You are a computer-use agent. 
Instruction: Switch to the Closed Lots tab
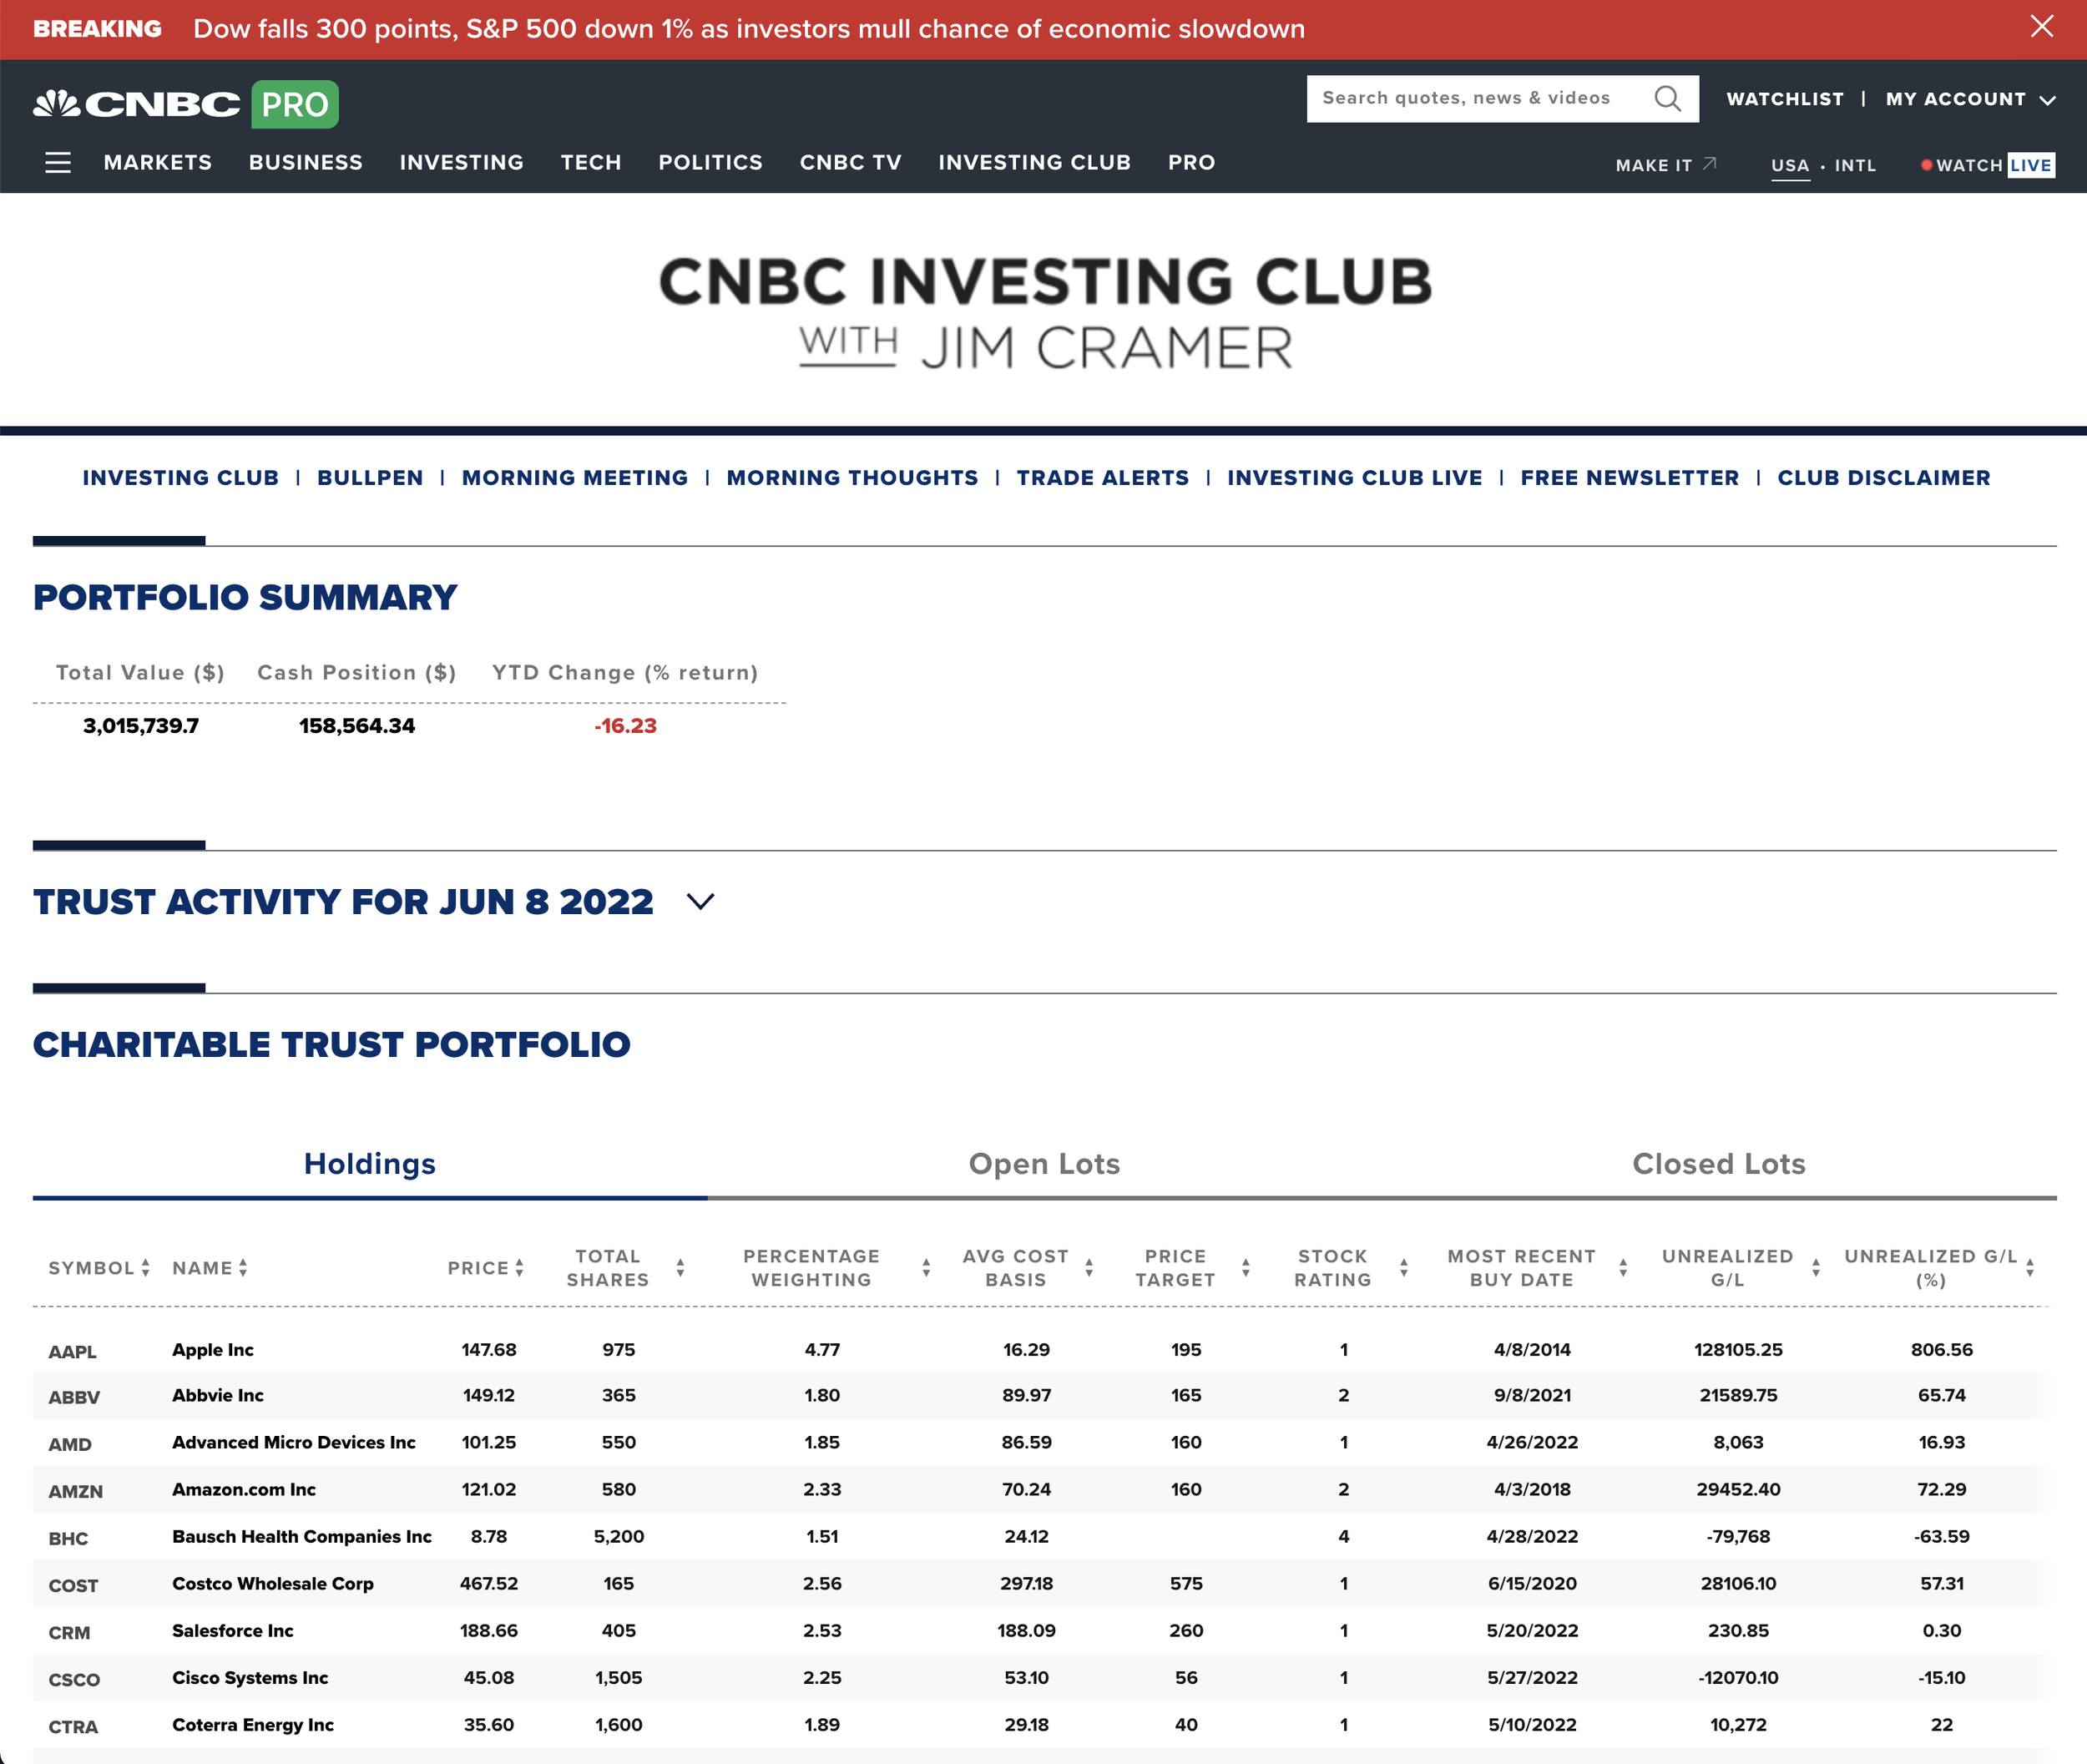pos(1718,1164)
